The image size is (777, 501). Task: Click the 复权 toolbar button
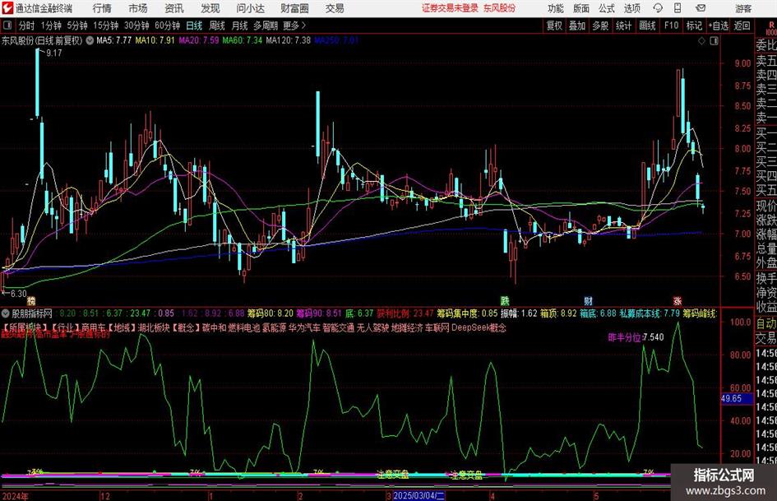(x=554, y=26)
